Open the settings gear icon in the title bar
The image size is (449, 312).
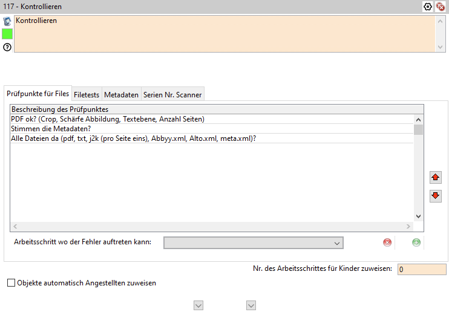click(x=428, y=7)
